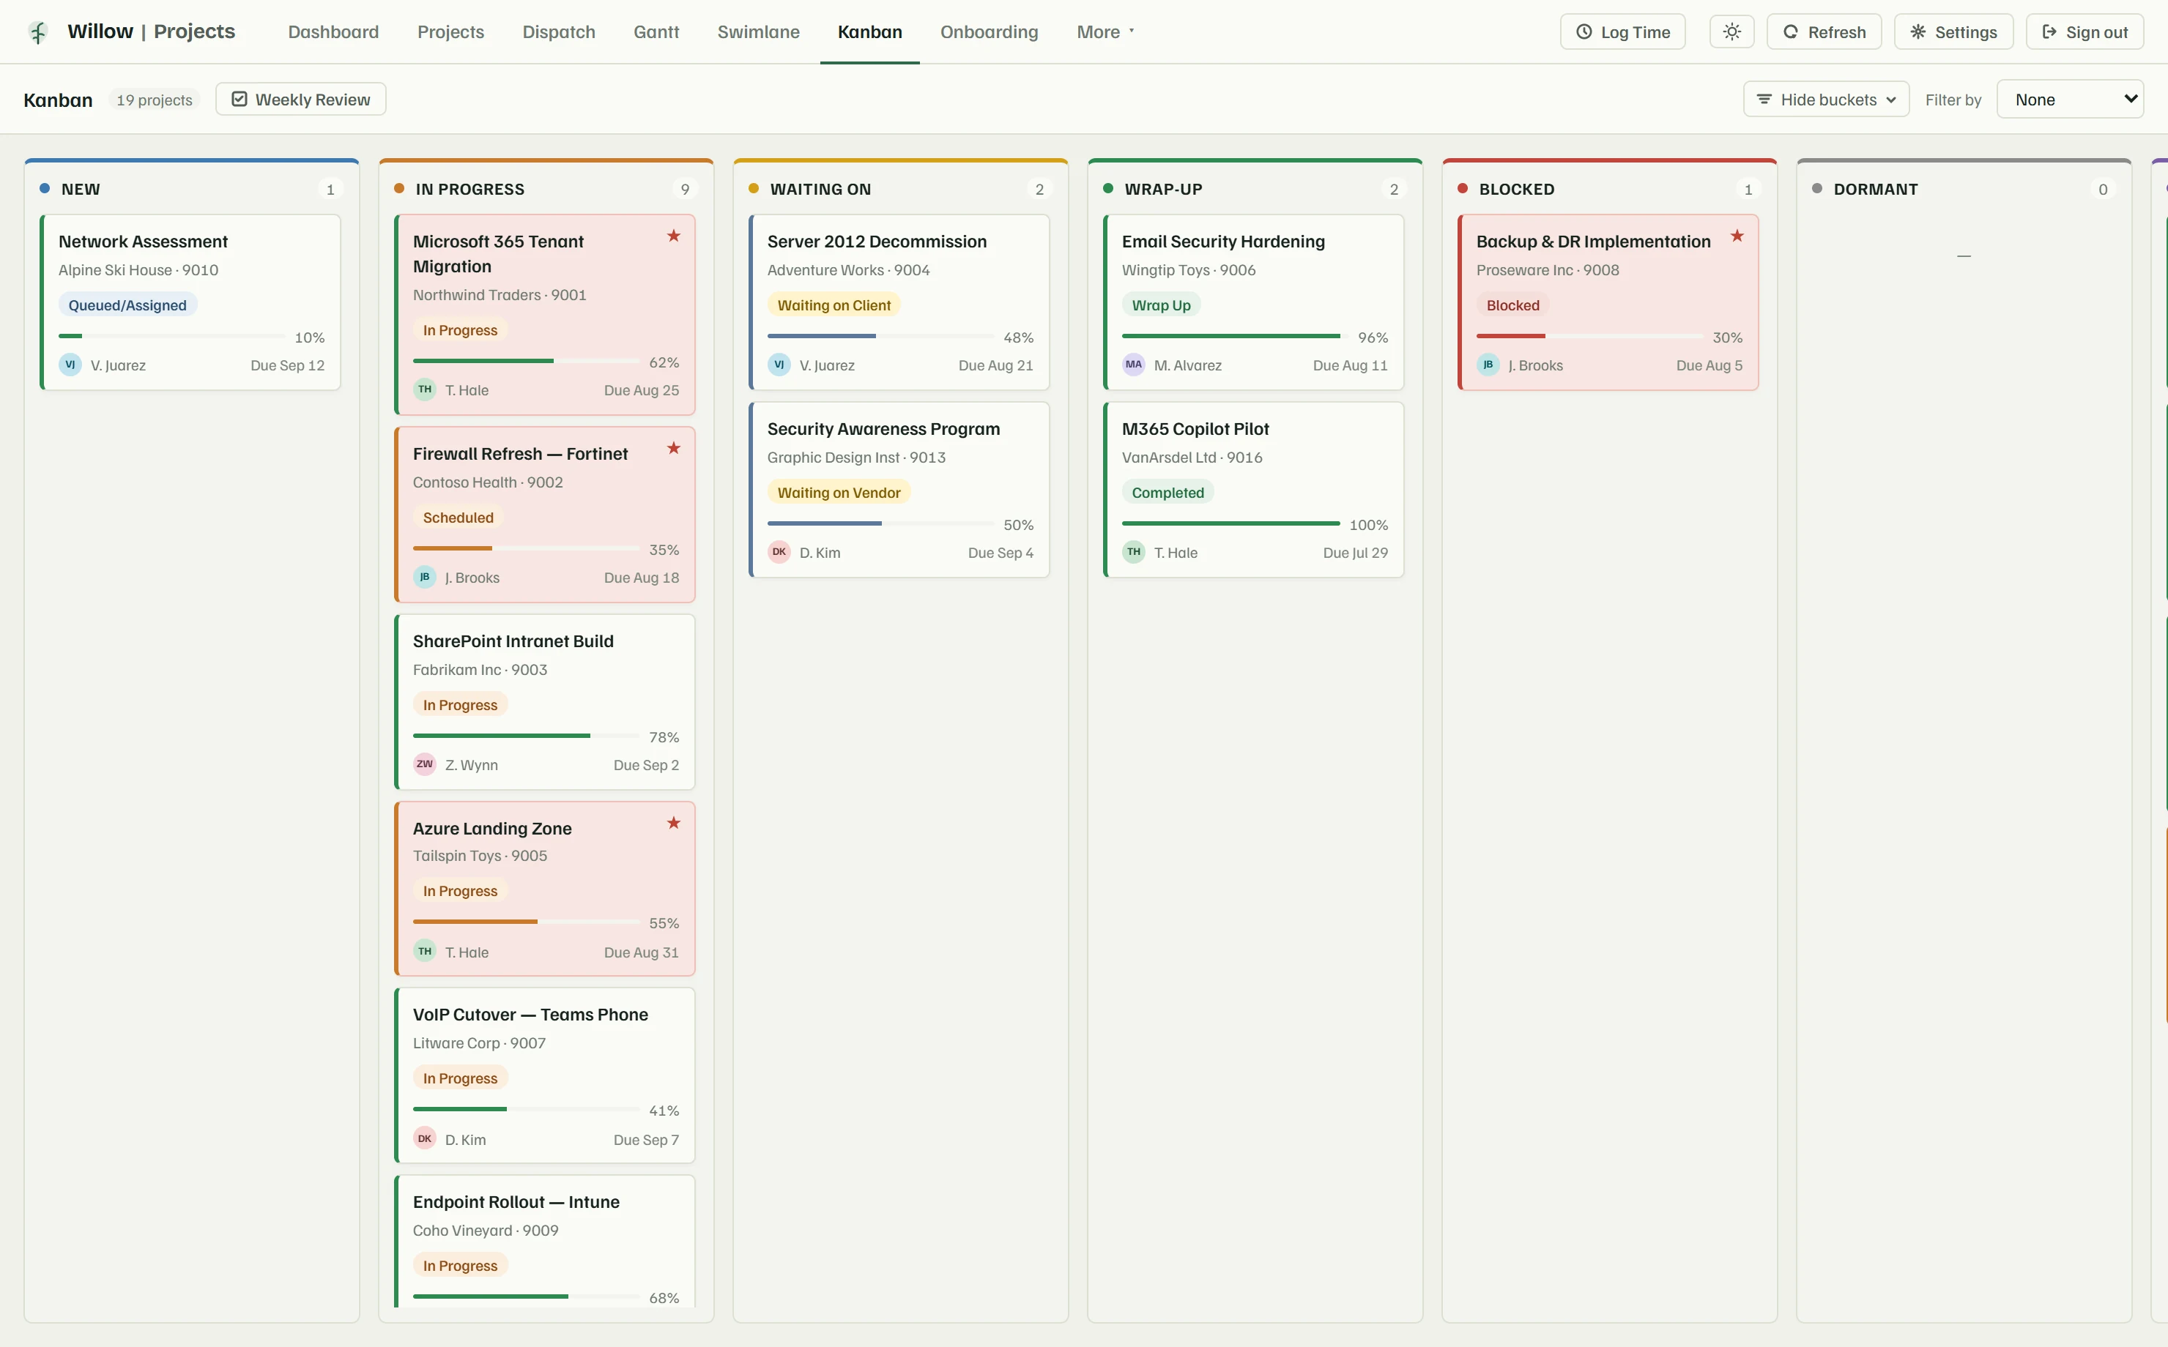Click the orange dot in IN PROGRESS header
The width and height of the screenshot is (2168, 1347).
pyautogui.click(x=399, y=189)
